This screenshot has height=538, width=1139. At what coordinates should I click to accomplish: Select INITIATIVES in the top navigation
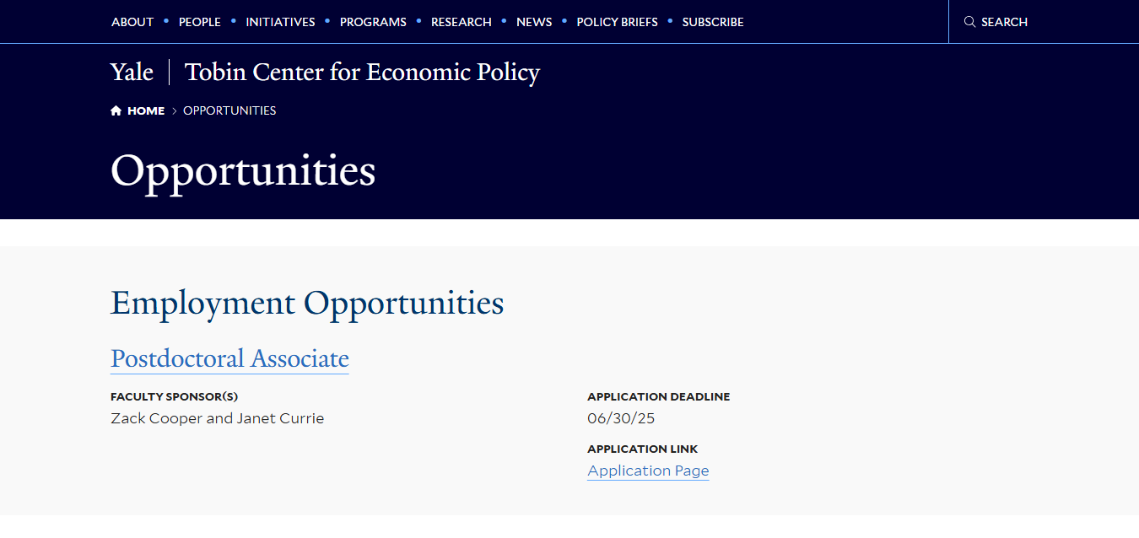pyautogui.click(x=280, y=22)
